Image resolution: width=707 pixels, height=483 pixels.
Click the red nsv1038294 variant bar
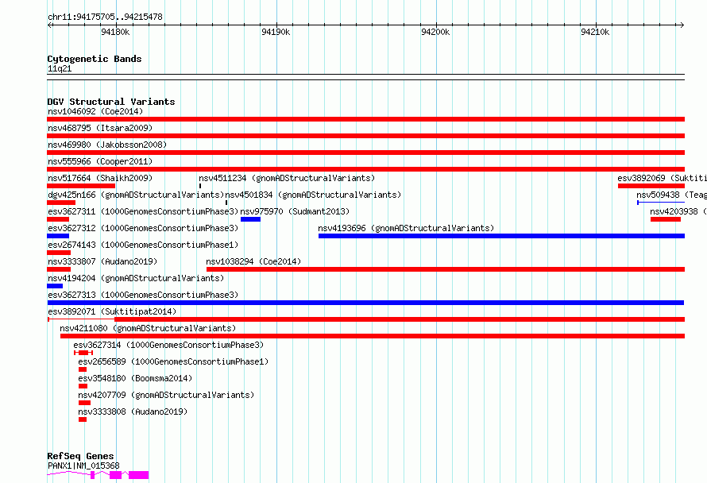click(x=446, y=269)
